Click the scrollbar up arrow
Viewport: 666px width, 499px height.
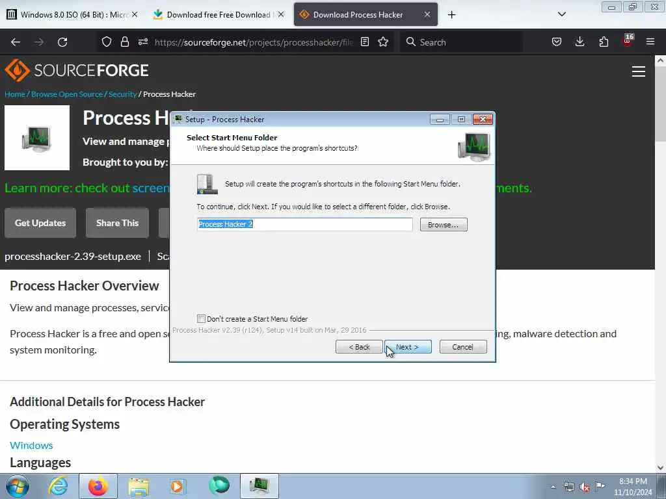(x=660, y=60)
